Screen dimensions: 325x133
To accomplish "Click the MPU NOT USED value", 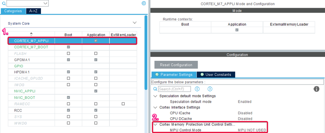I will click(252, 130).
